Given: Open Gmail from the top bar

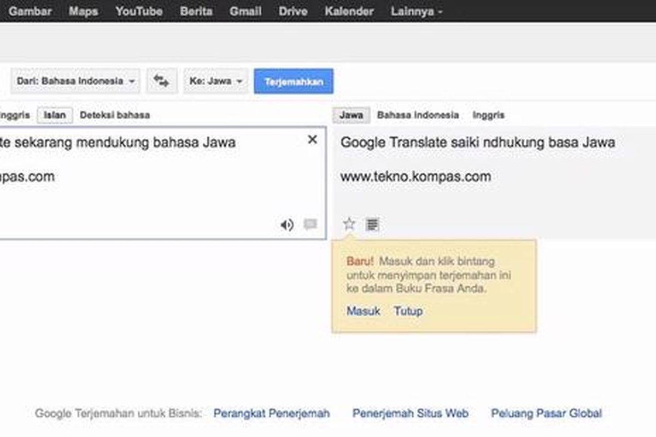Looking at the screenshot, I should tap(245, 11).
